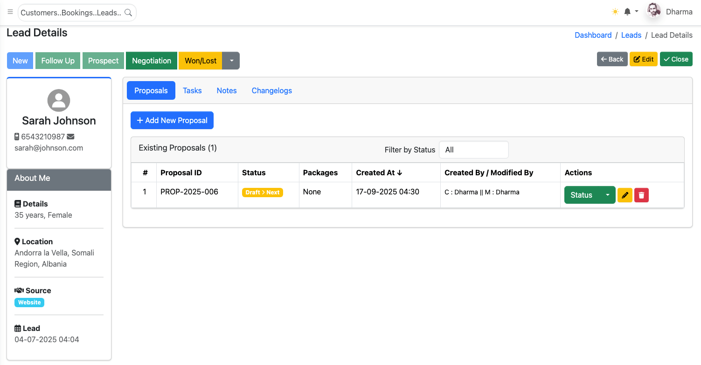Open the notifications bell
The image size is (701, 365).
pos(628,12)
